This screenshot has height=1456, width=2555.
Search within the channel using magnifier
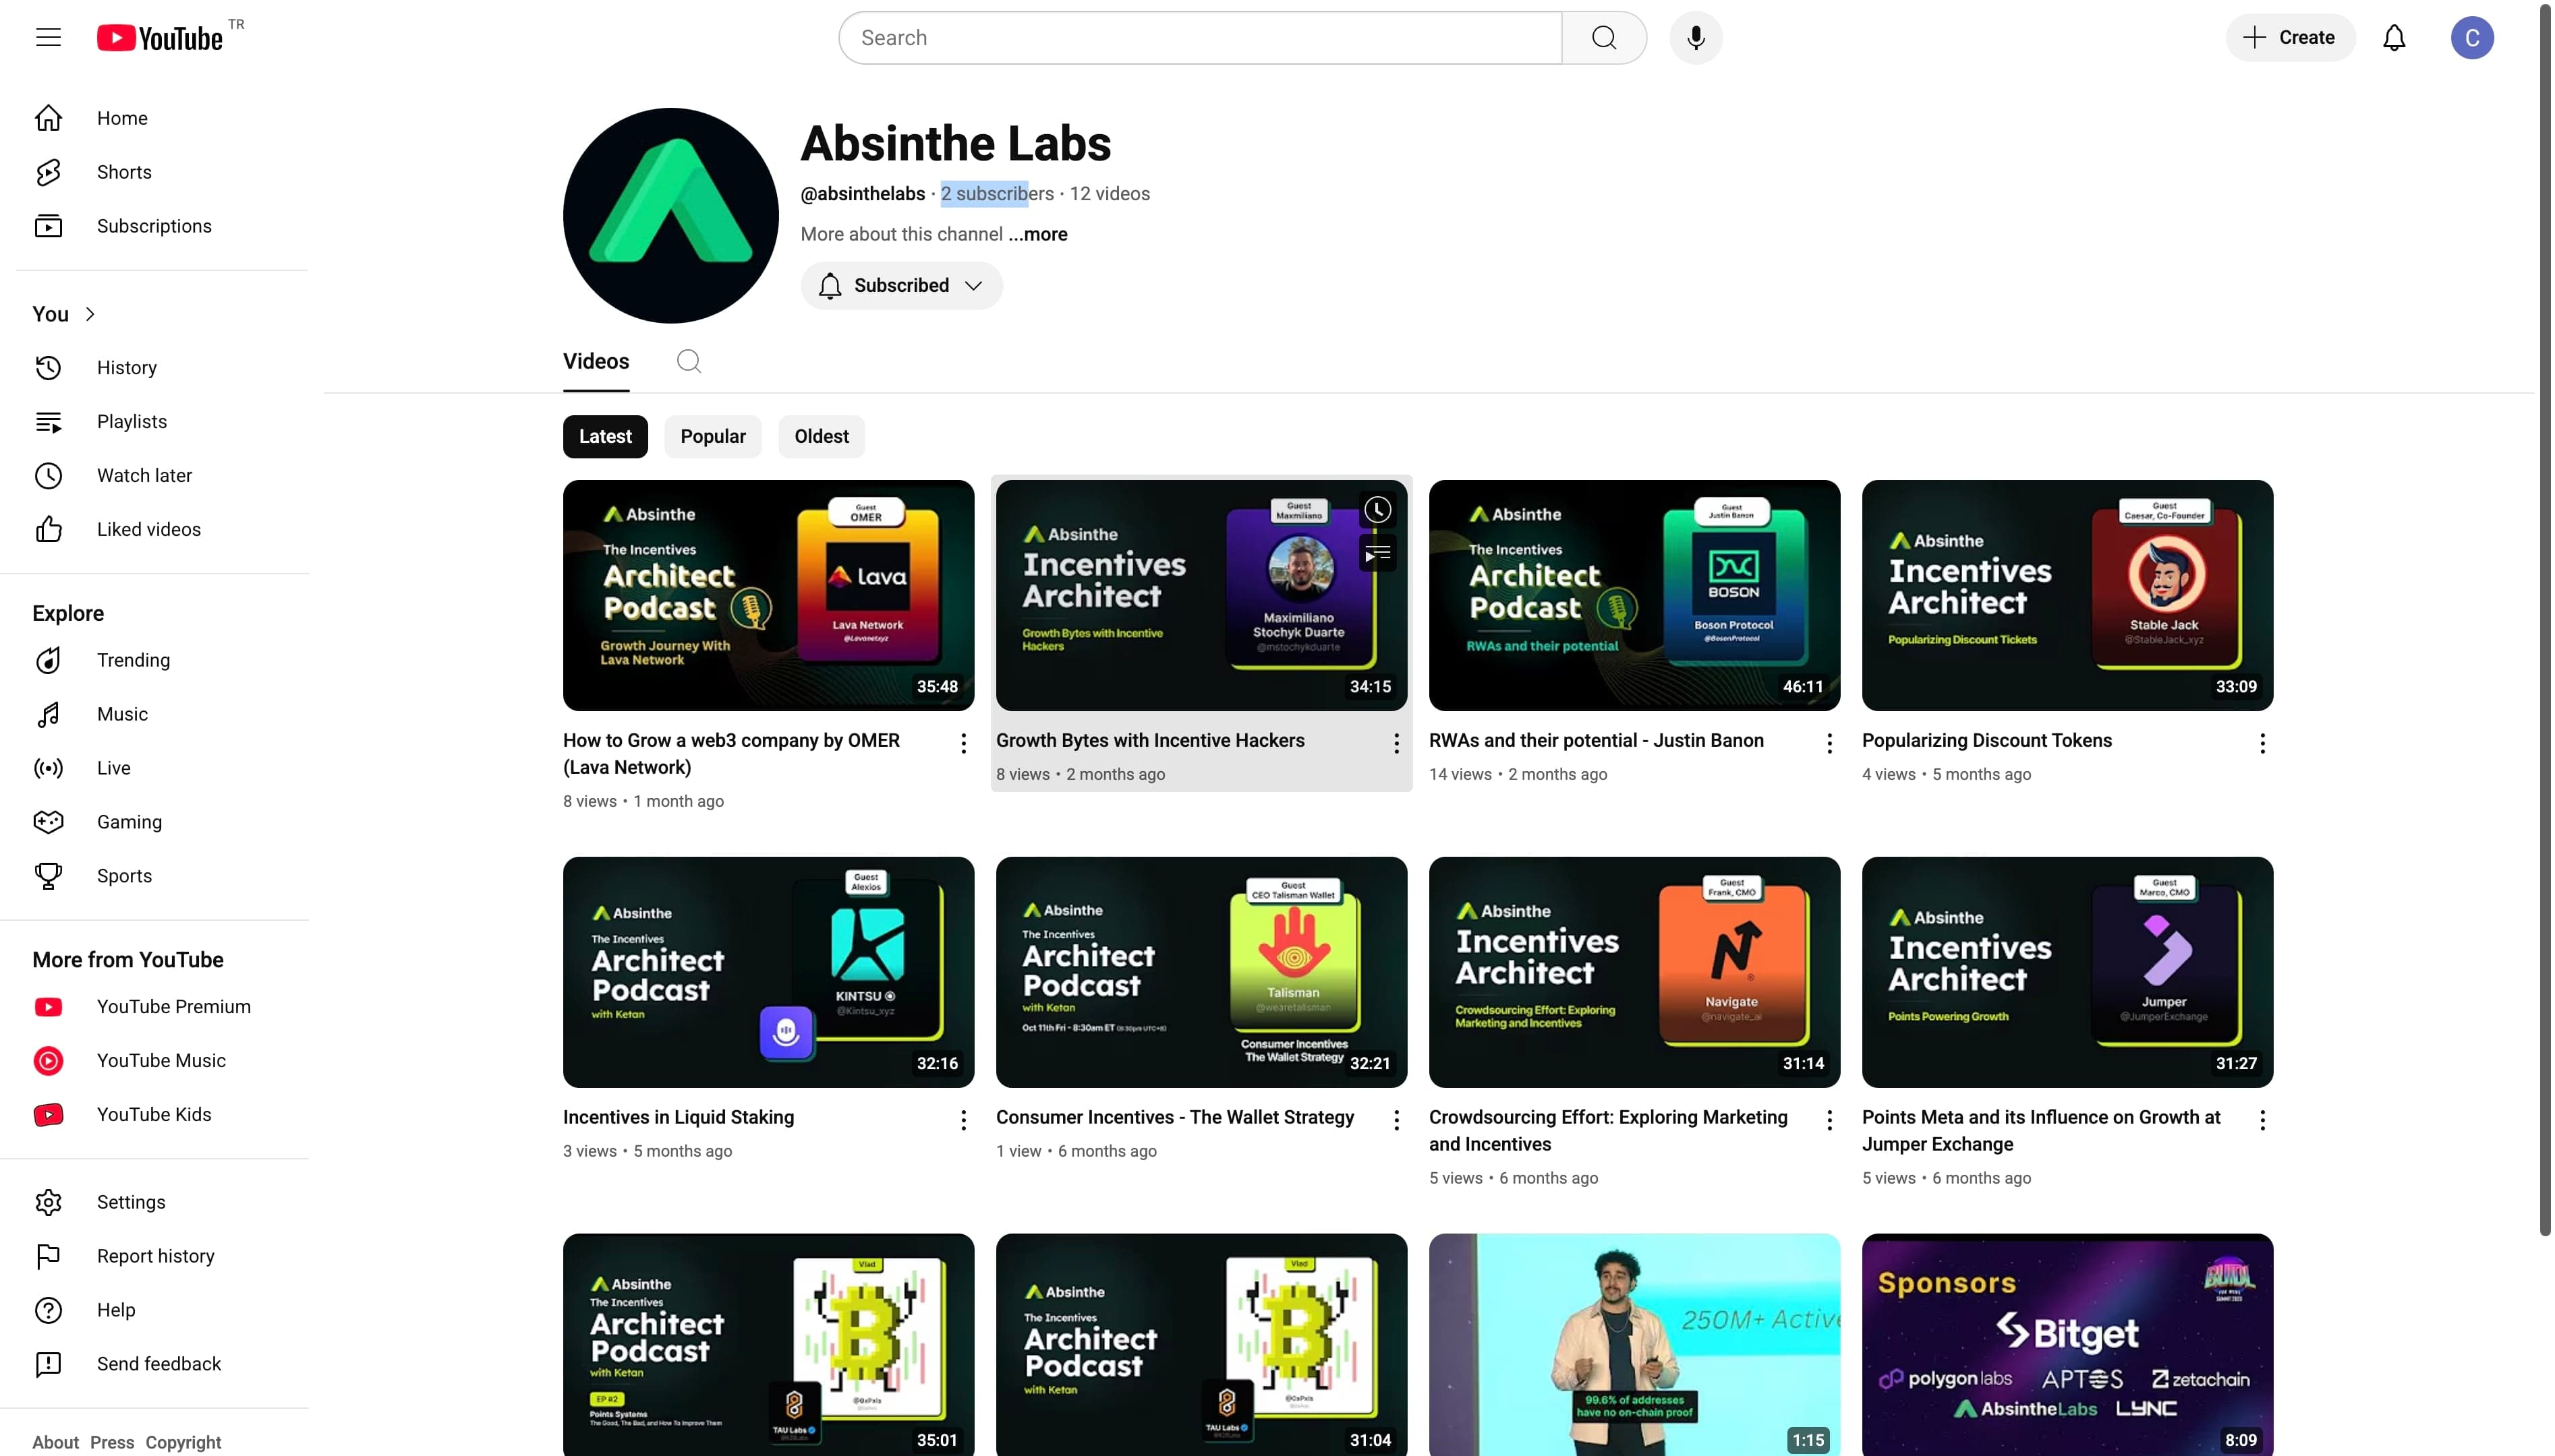(x=688, y=361)
